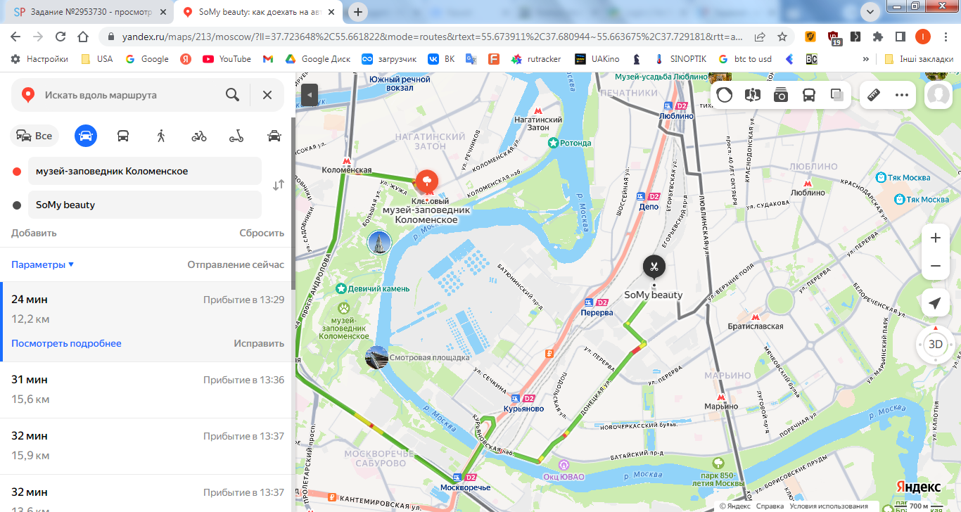This screenshot has width=961, height=512.
Task: Click the Ротонда star marker
Action: coord(554,143)
